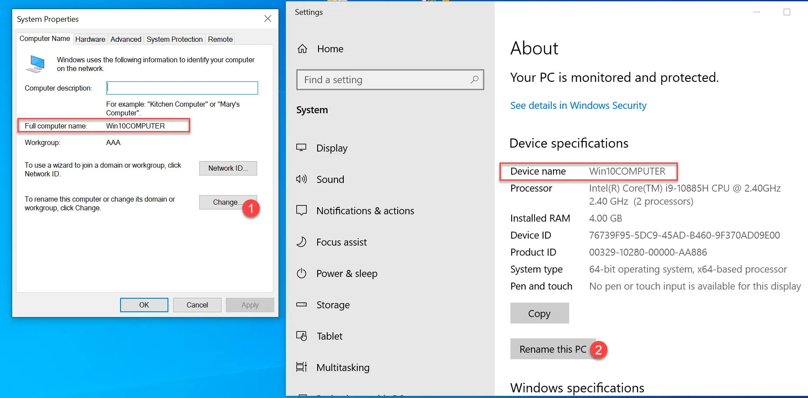Screen dimensions: 808x398
Task: Click the Multitasking icon
Action: pos(302,367)
